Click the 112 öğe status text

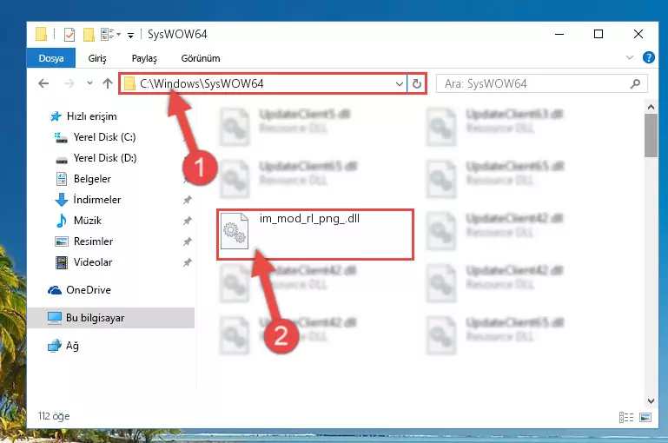[54, 416]
